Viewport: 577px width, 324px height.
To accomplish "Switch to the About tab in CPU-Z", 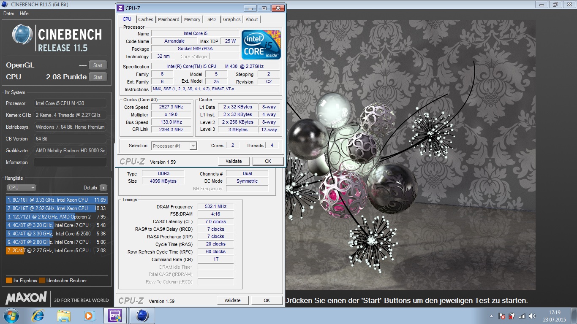I will (x=252, y=19).
